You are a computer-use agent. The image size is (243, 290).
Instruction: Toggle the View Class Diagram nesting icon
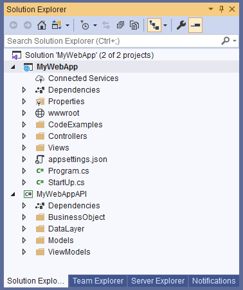154,25
